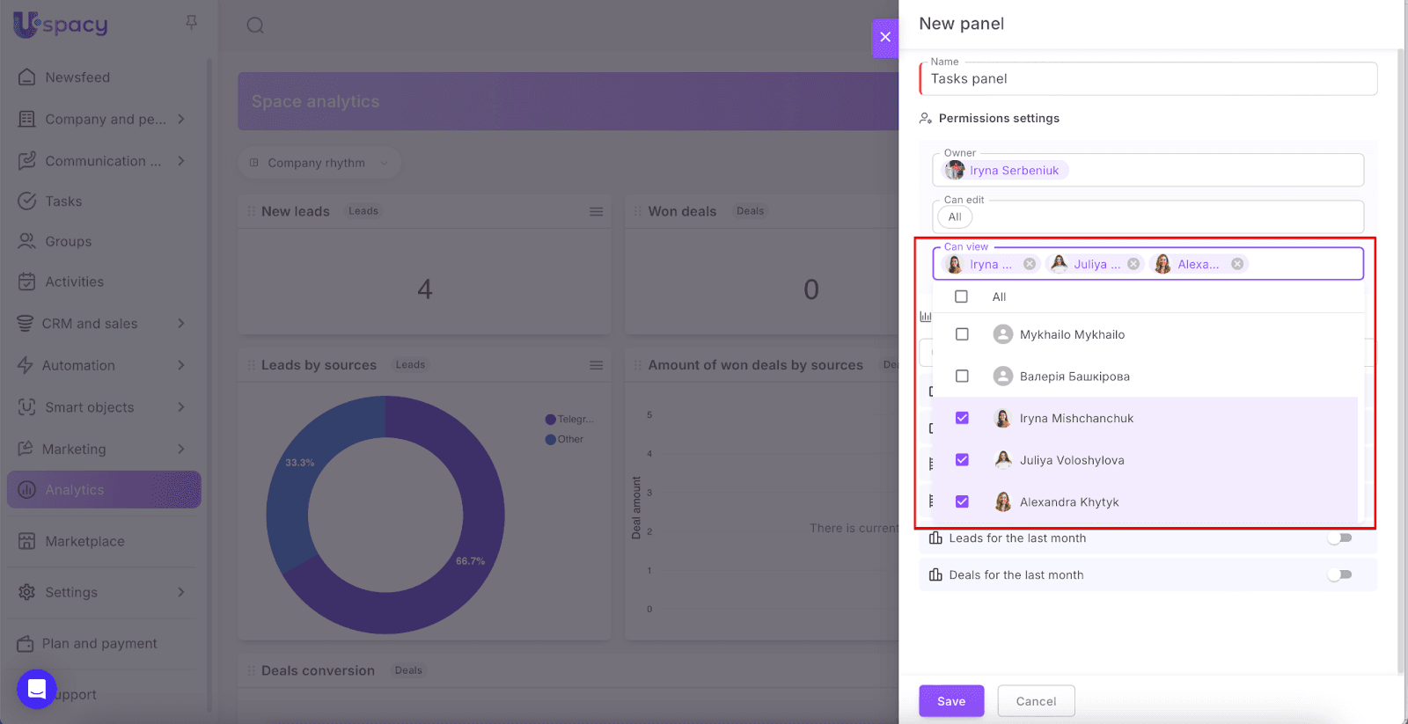
Task: Click the pin sidebar icon
Action: click(x=191, y=22)
